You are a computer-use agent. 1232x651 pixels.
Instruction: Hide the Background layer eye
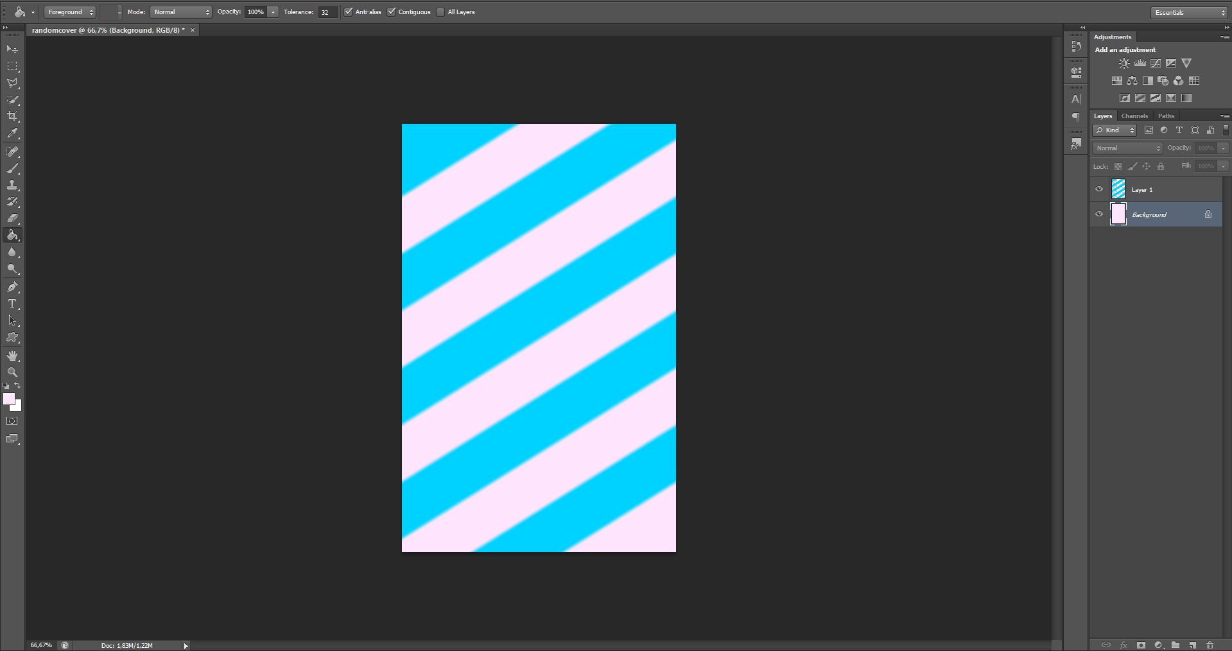1099,214
